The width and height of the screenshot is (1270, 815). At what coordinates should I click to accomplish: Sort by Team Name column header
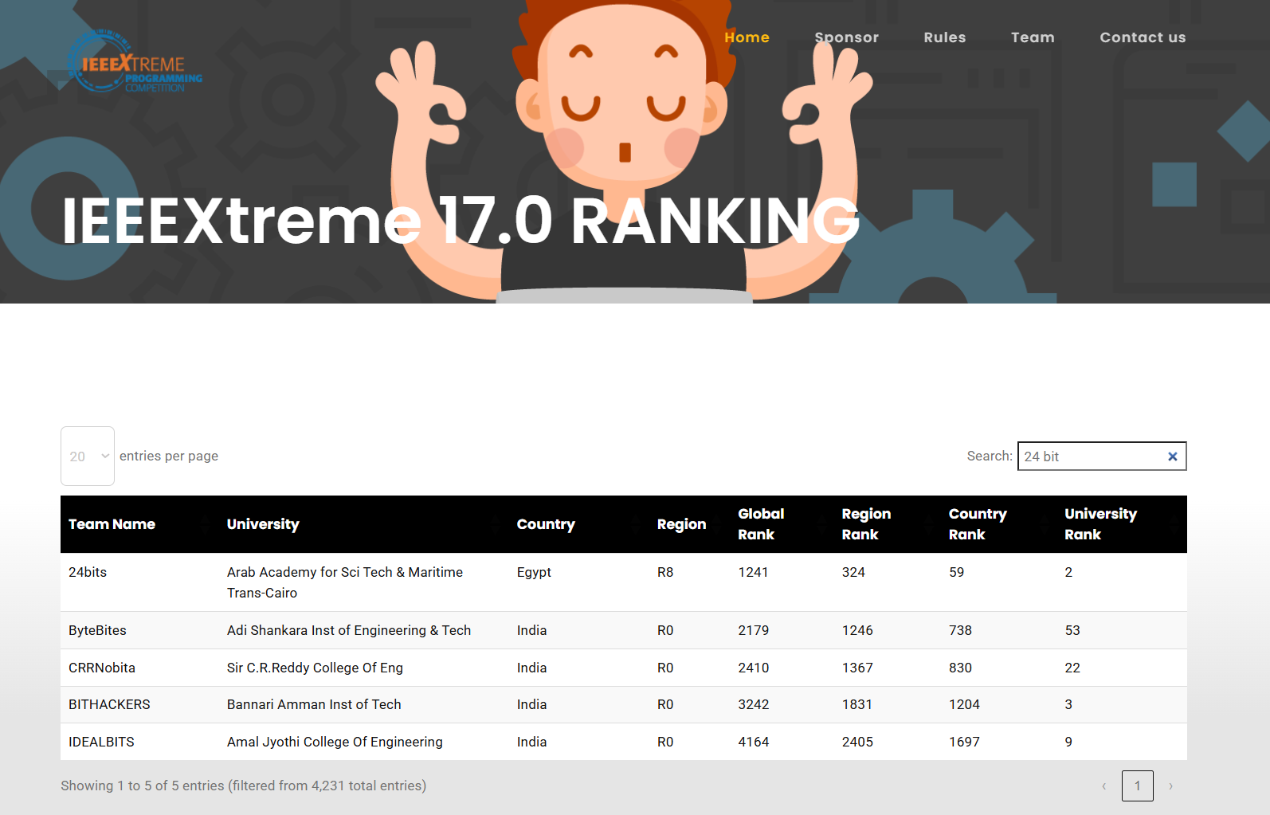click(x=139, y=524)
